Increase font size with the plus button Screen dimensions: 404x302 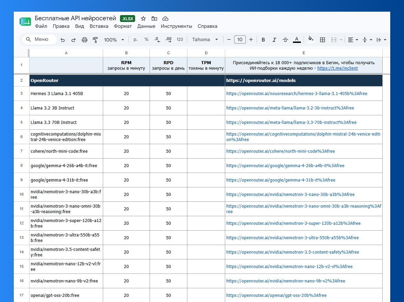tap(251, 39)
